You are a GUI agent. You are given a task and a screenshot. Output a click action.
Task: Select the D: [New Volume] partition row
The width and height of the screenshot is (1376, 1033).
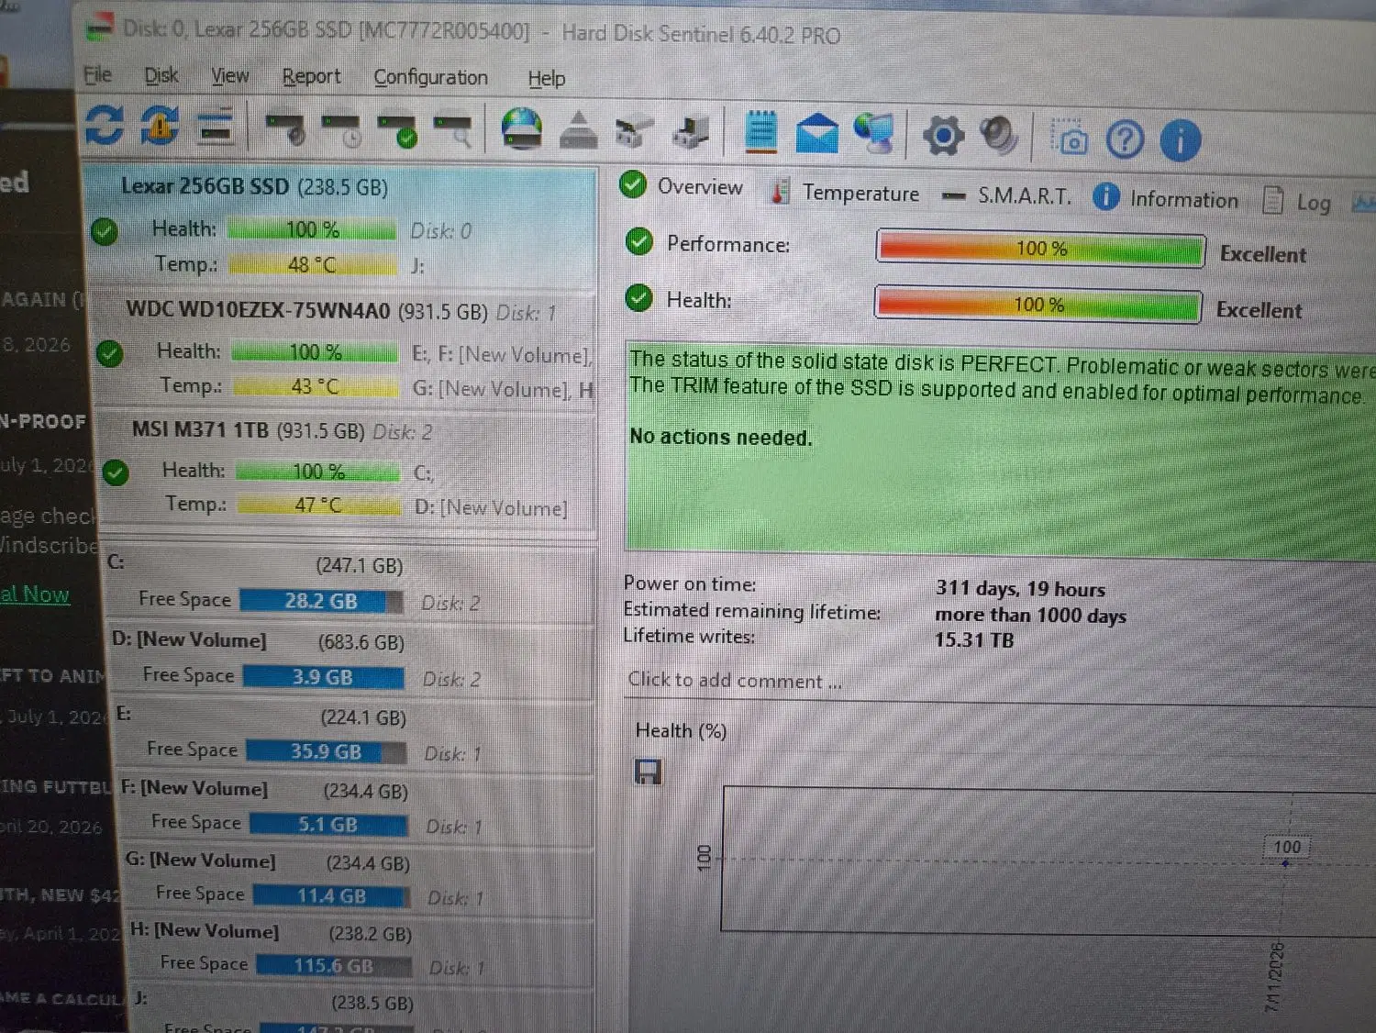coord(353,661)
